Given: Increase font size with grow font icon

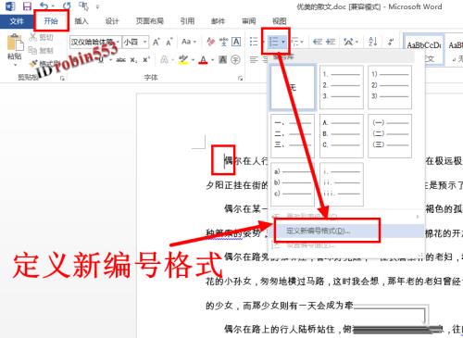Looking at the screenshot, I should 156,42.
